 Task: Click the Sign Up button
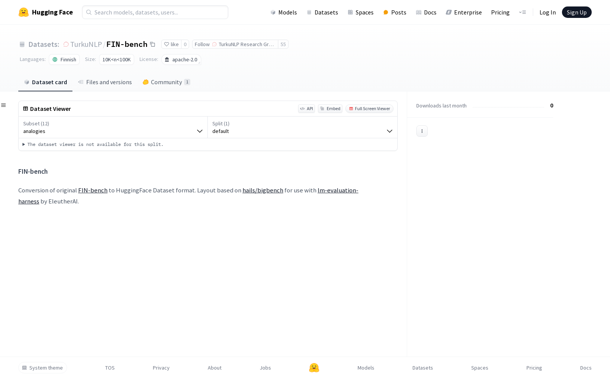(576, 12)
